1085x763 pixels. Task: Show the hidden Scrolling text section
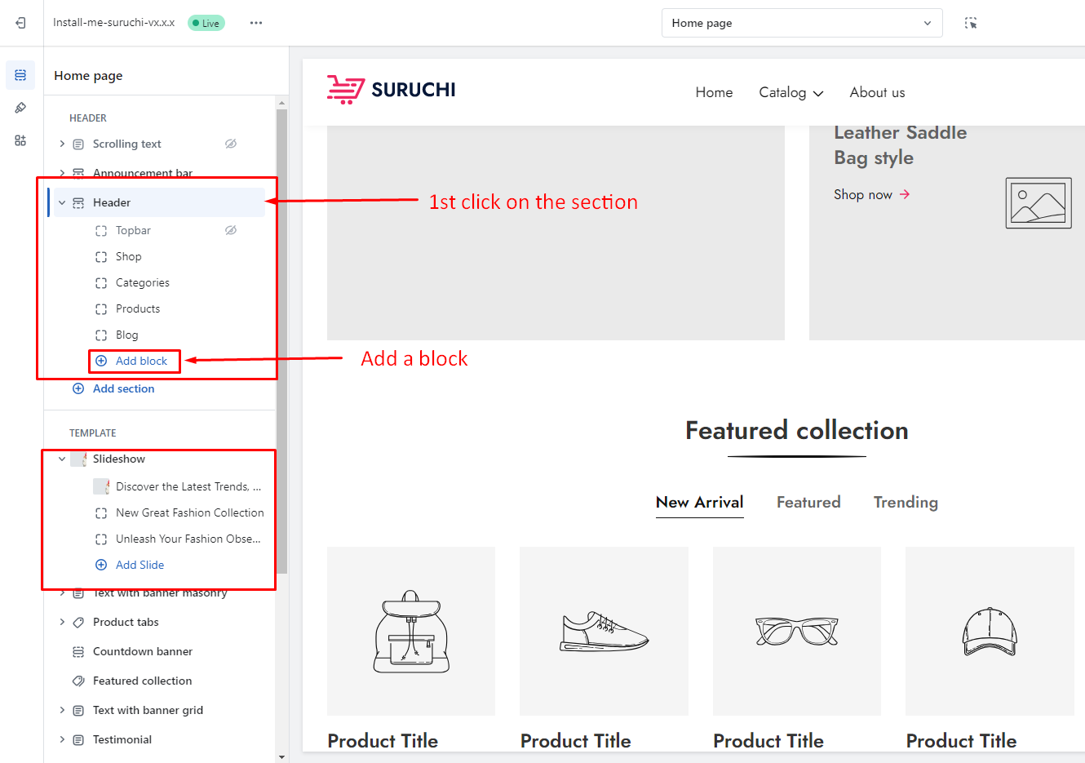[x=231, y=144]
